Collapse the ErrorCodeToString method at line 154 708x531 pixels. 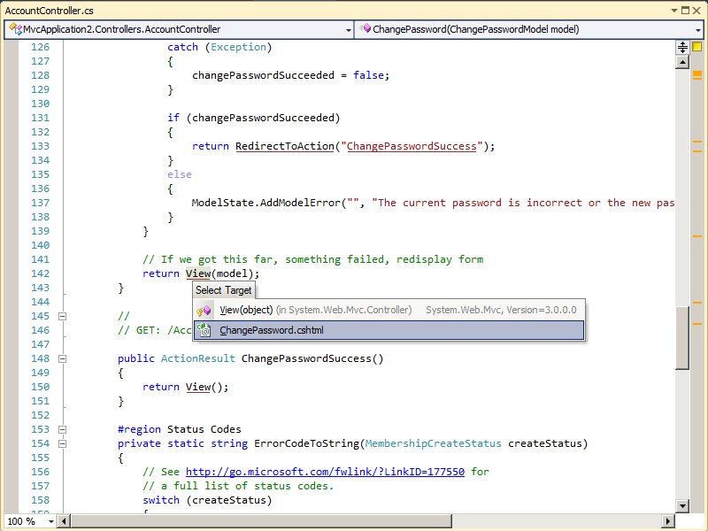point(60,443)
